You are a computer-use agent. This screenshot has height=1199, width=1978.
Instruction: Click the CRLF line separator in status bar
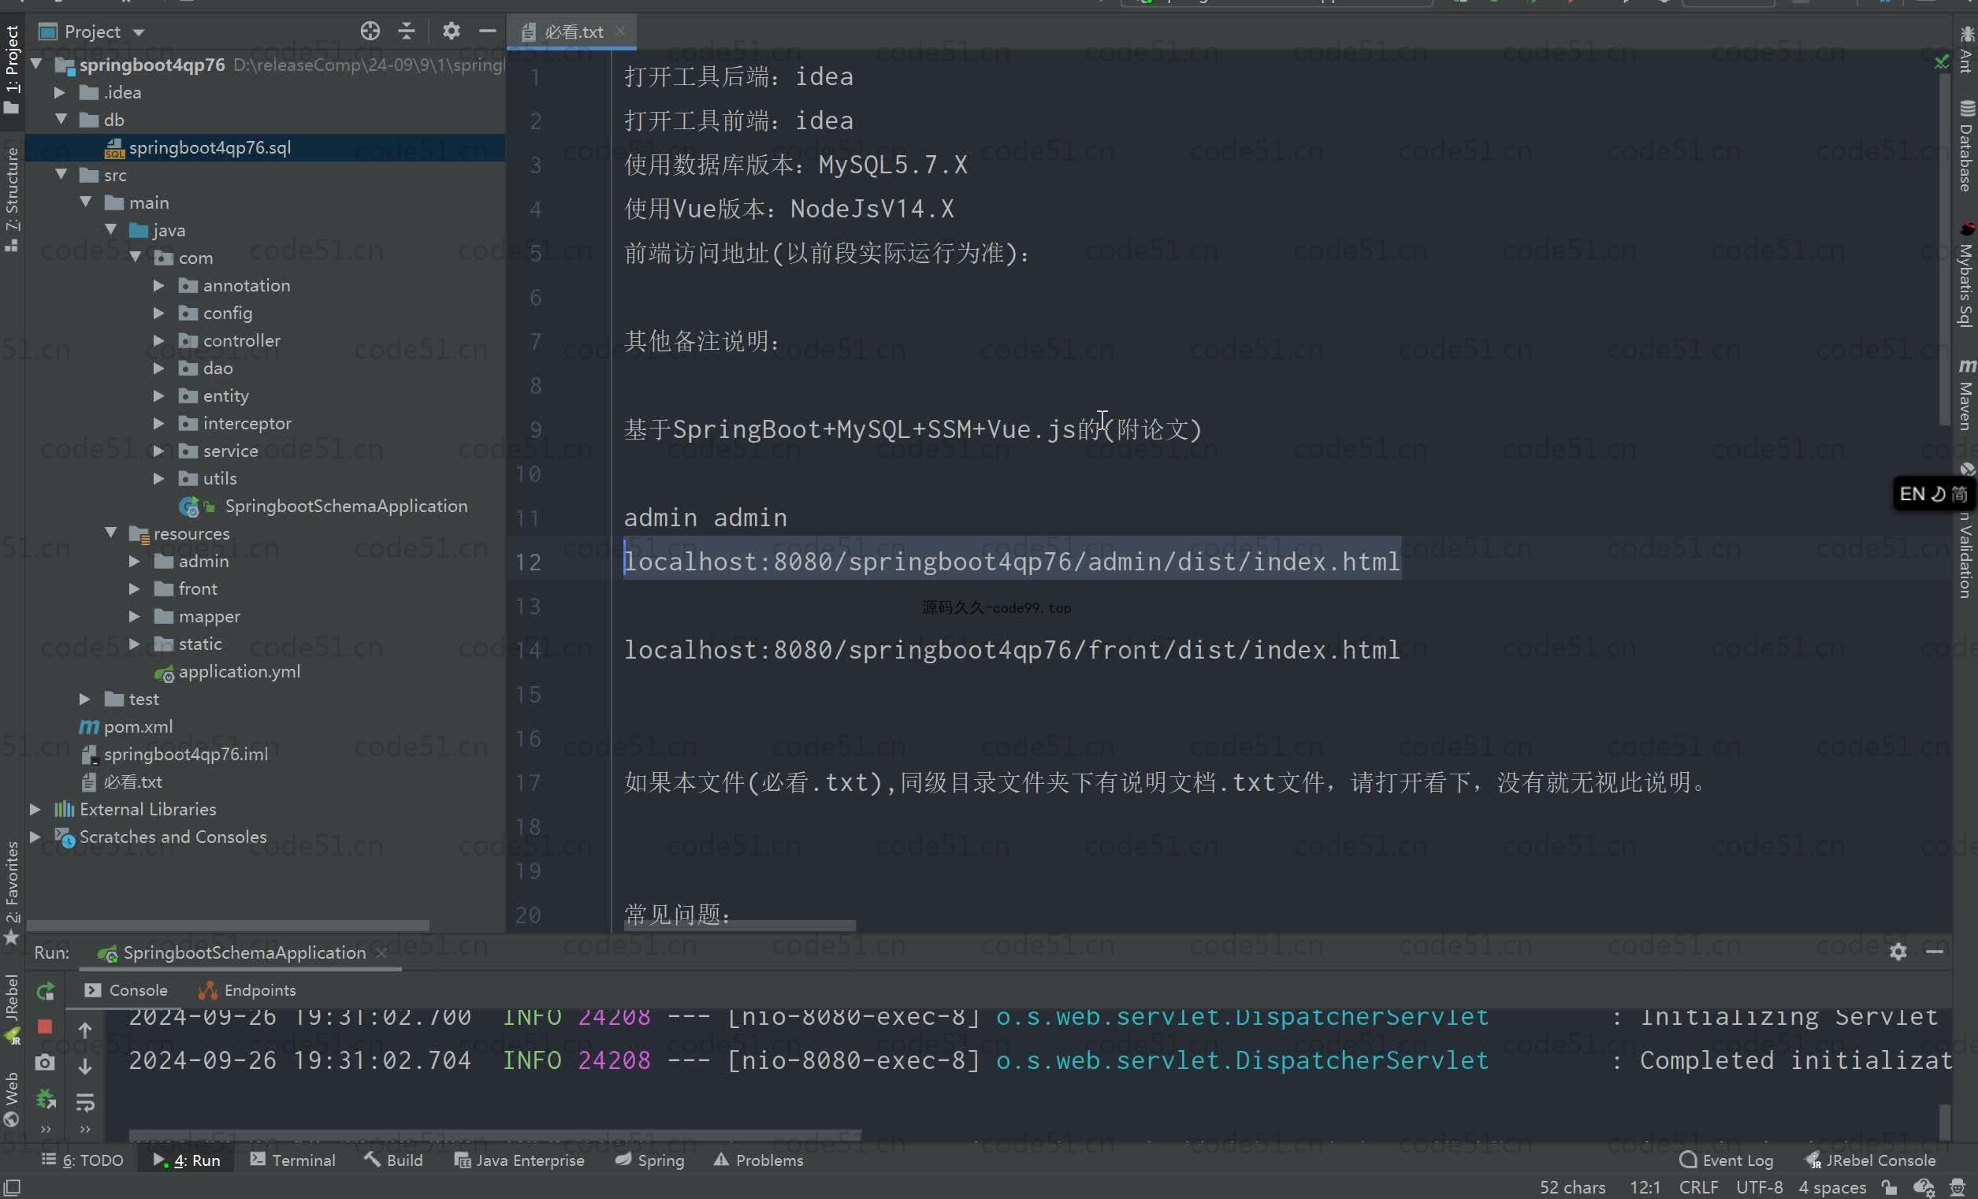tap(1699, 1188)
